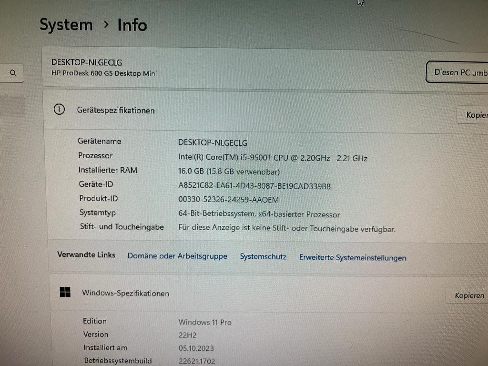Open Systemschutz link
The image size is (488, 366).
263,257
